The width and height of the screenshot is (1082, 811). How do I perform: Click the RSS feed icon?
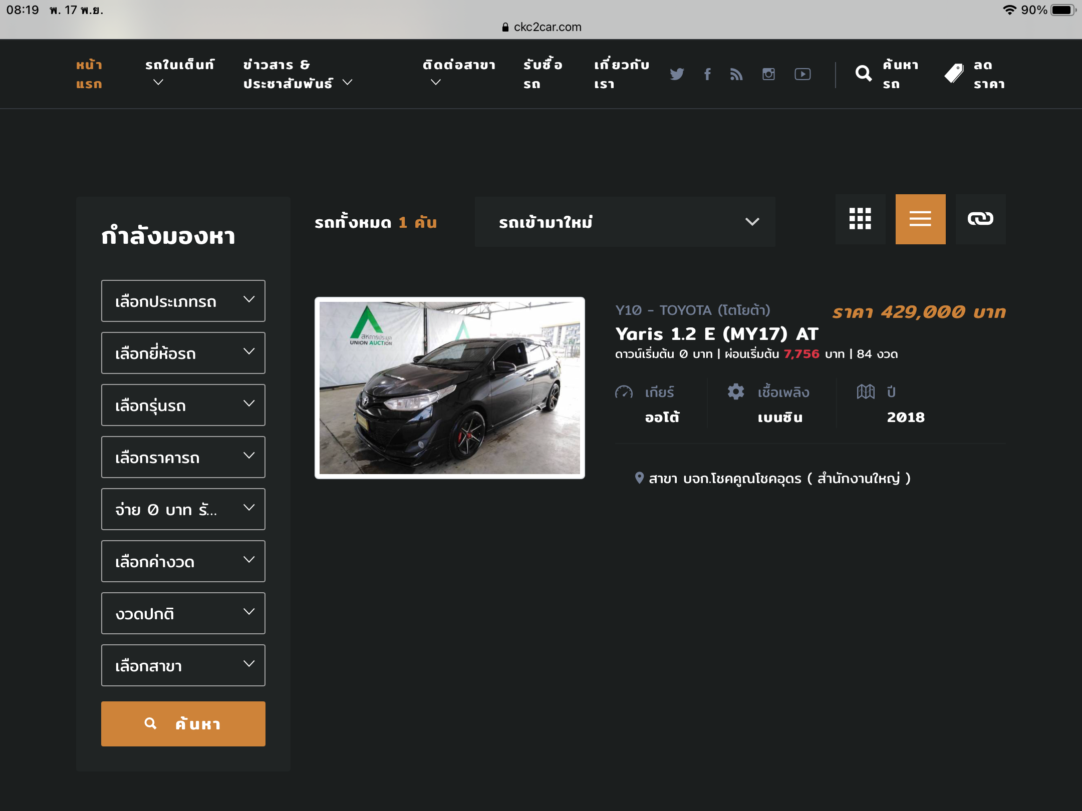[736, 74]
